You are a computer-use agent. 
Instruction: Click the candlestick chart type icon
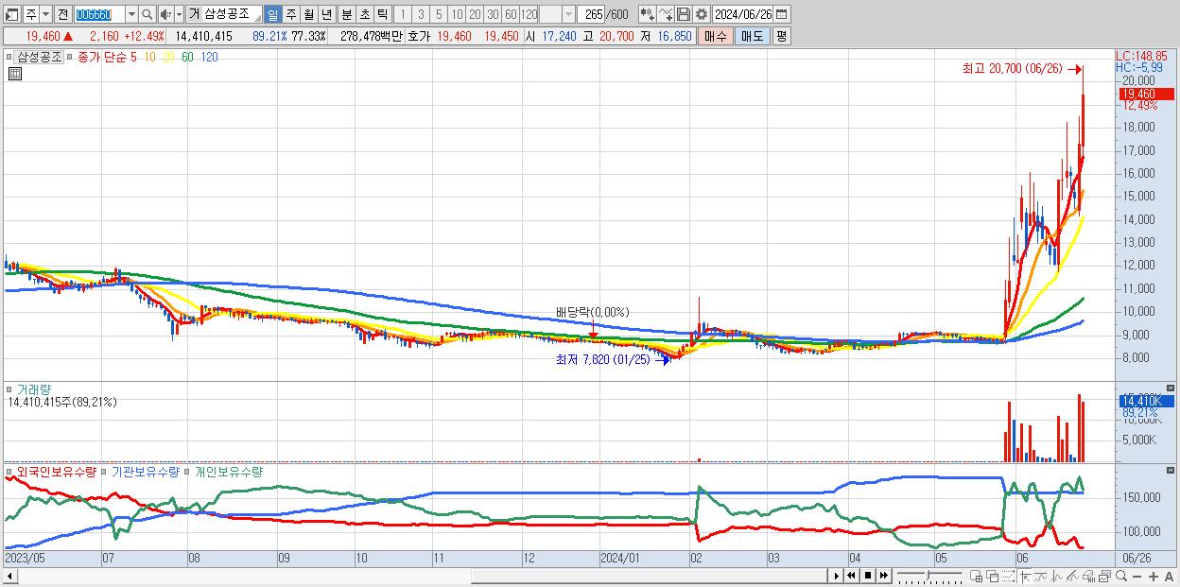tap(648, 14)
